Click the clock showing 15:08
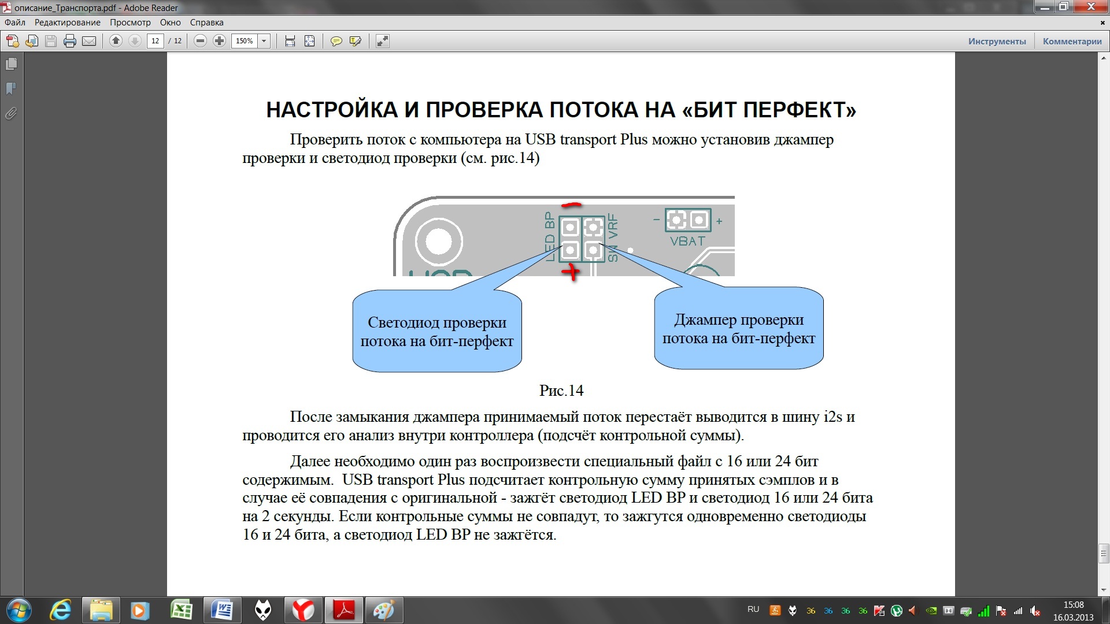1110x624 pixels. [1073, 605]
